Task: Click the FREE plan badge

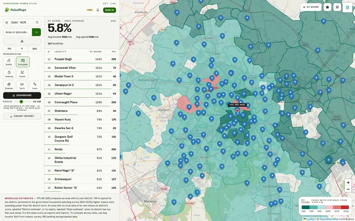Action: click(x=90, y=10)
